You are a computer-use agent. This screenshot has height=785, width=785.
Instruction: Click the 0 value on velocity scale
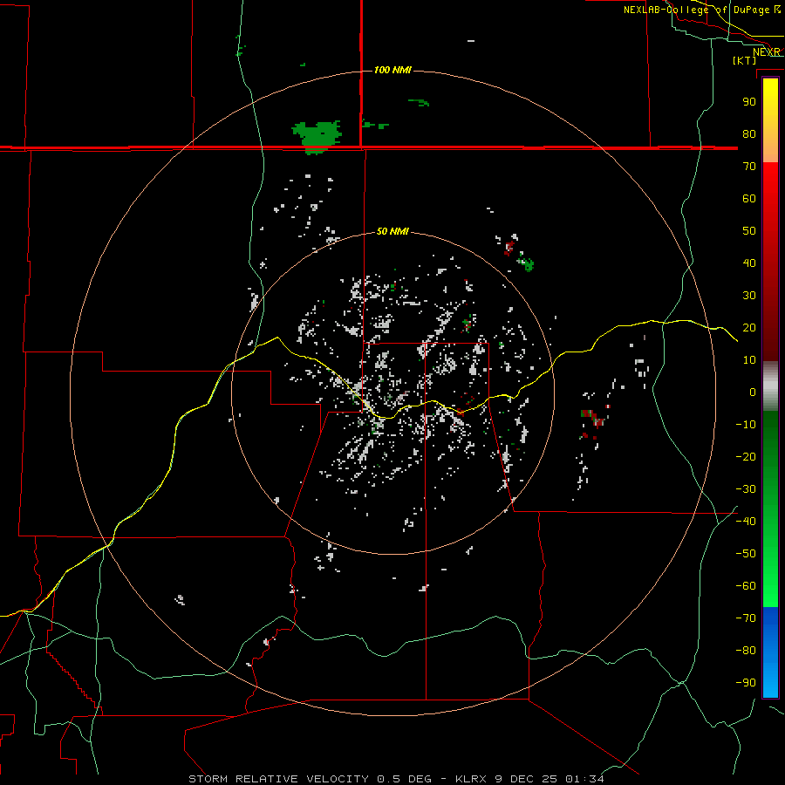pos(753,392)
